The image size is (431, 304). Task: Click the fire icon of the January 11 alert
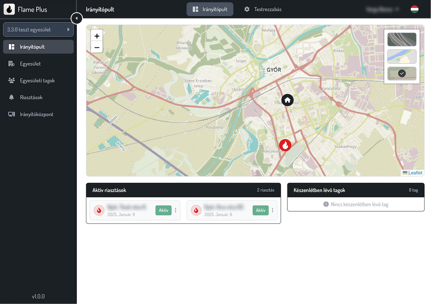99,210
